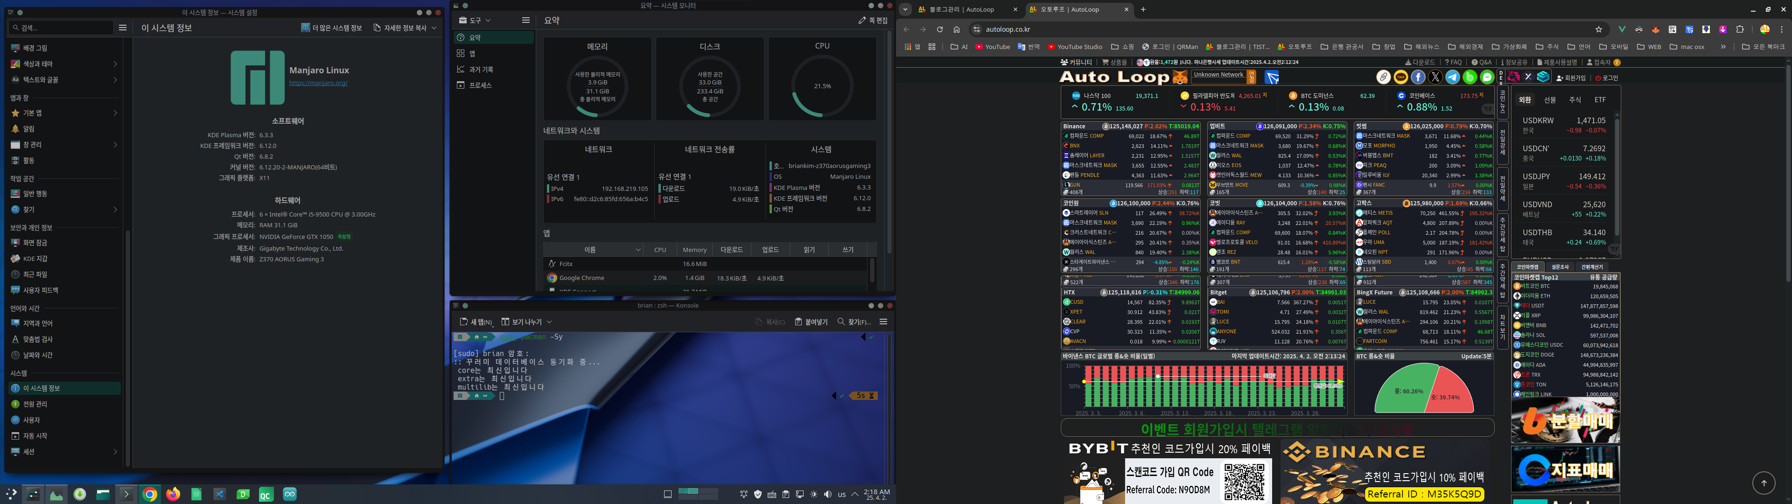Launch Firefox from the taskbar
Viewport: 1792px width, 504px height.
(x=173, y=494)
